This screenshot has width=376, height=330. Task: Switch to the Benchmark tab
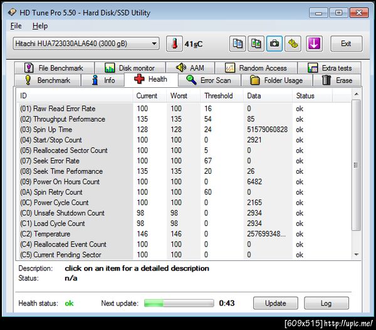point(48,80)
